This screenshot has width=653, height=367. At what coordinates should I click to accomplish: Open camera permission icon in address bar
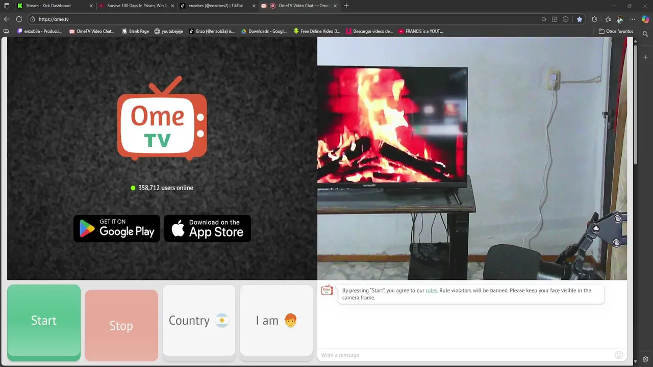click(544, 19)
